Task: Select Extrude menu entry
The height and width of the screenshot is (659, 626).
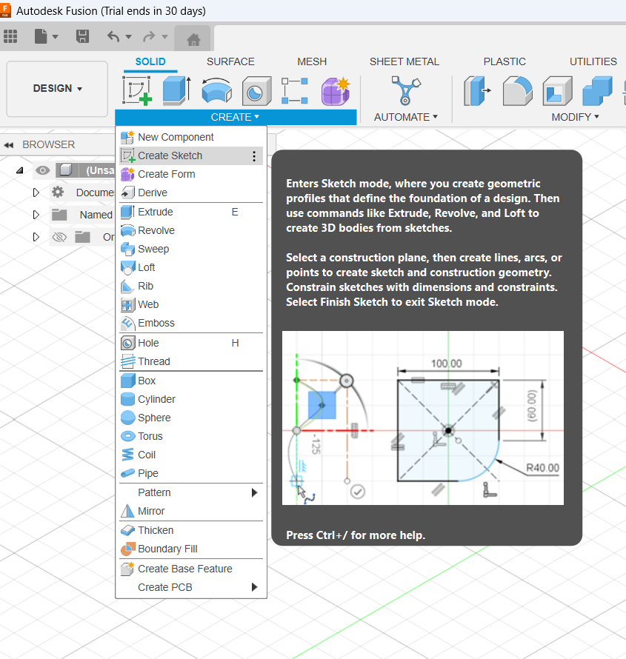Action: (191, 212)
